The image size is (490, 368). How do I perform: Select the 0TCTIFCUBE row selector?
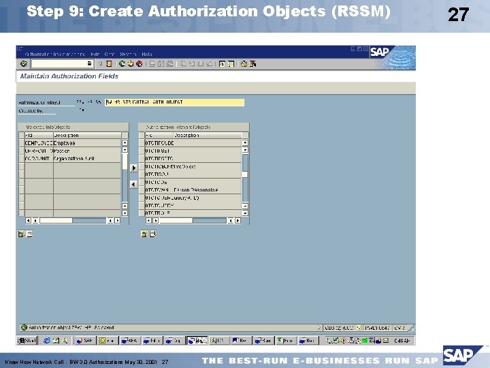click(142, 143)
